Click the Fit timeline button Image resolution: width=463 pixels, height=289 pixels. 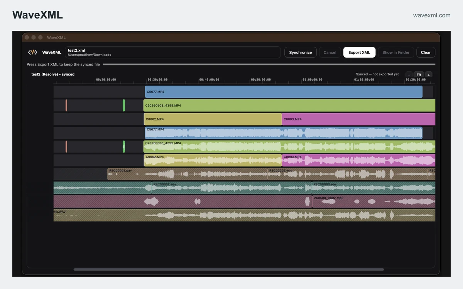coord(419,75)
